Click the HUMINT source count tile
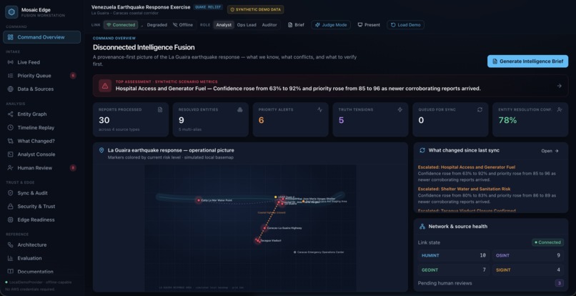 (x=454, y=255)
